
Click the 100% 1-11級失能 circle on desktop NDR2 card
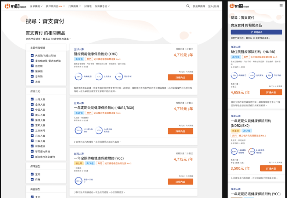(x=78, y=131)
